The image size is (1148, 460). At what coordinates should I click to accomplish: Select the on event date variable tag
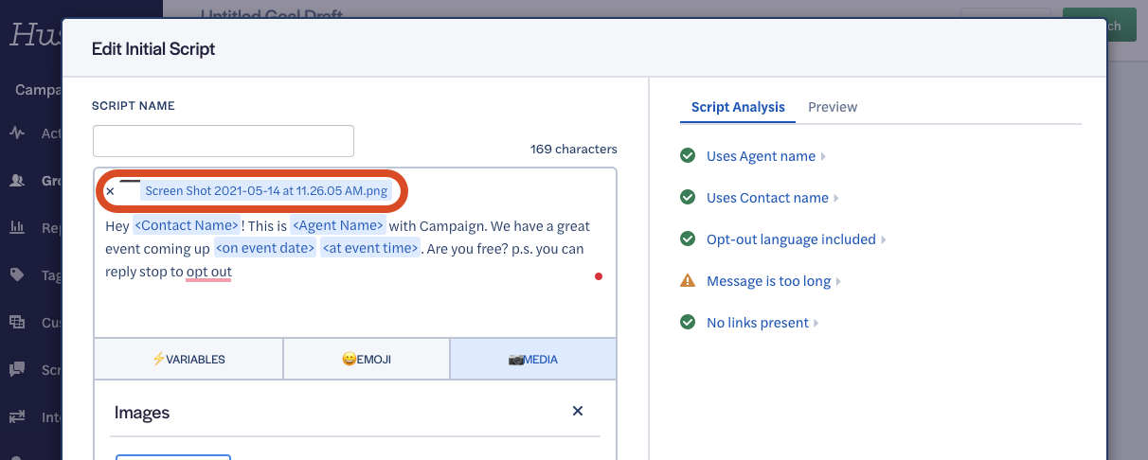pyautogui.click(x=265, y=248)
